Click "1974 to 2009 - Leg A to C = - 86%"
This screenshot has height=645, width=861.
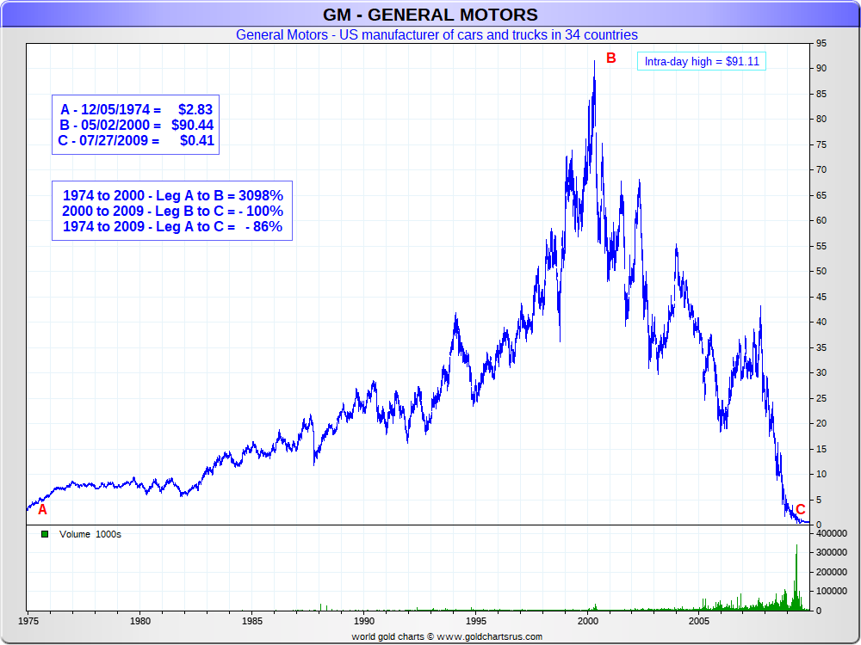[172, 226]
